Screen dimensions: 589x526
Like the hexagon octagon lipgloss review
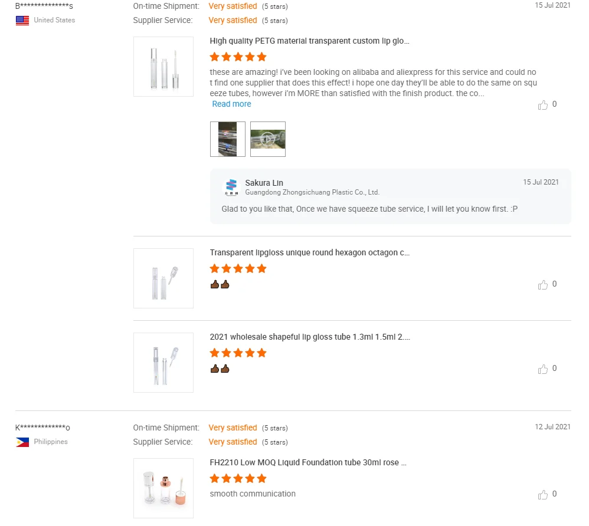[543, 285]
